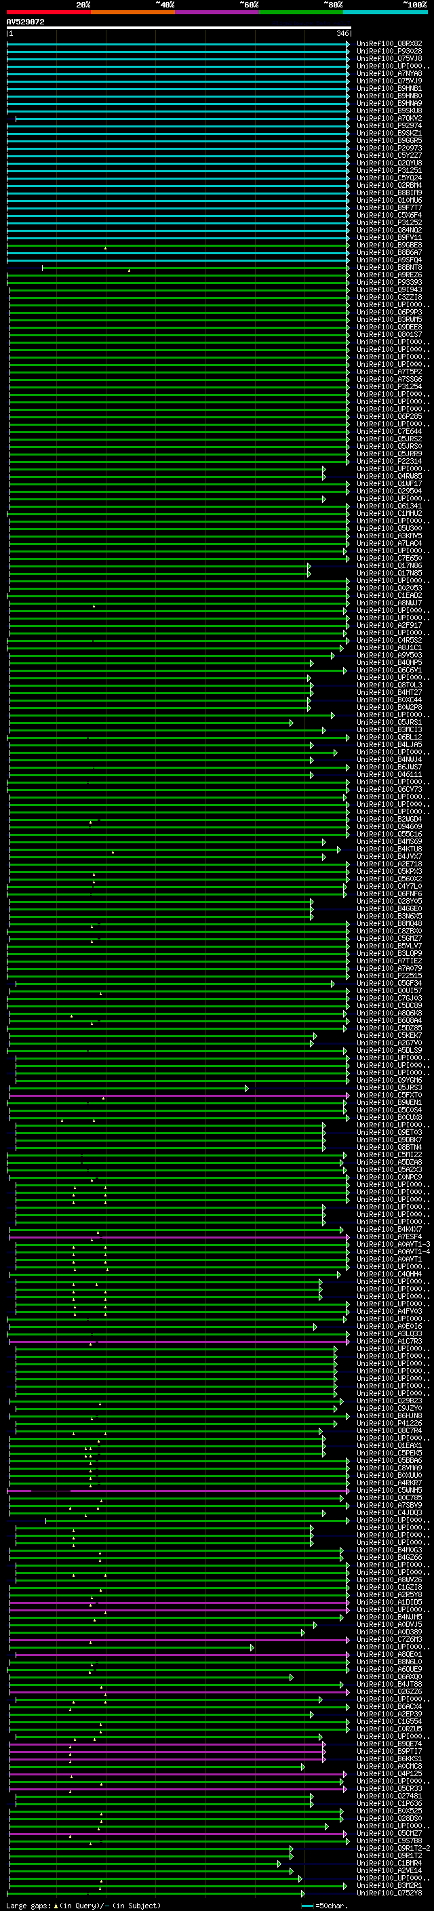434x1911 pixels.
Task: Select the UniRef100_B9HNB1 label
Action: [x=389, y=88]
